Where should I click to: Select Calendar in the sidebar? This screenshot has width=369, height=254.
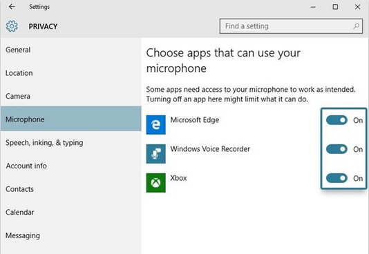pyautogui.click(x=70, y=213)
